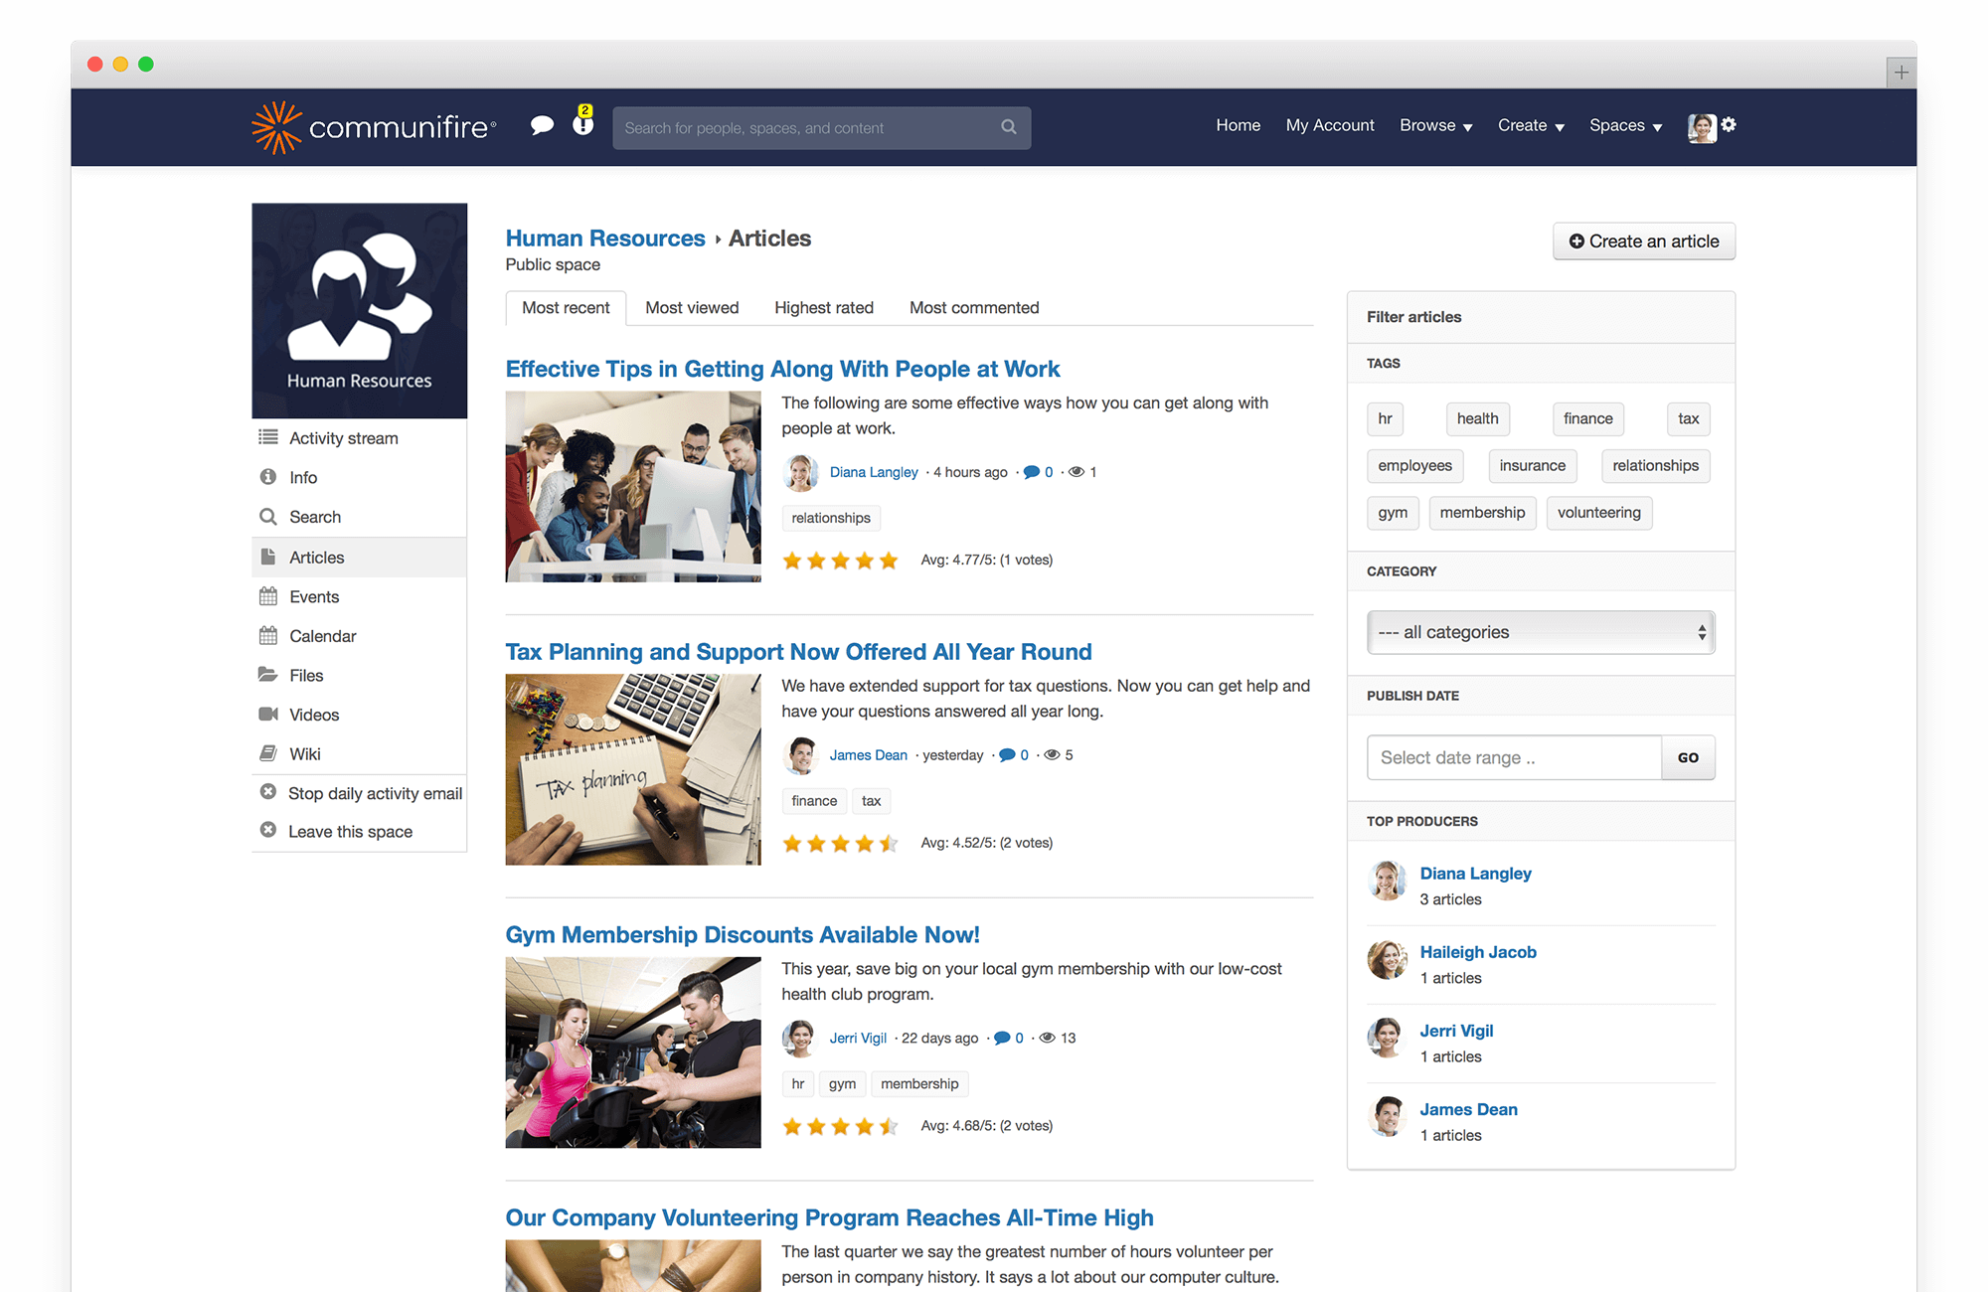Screen dimensions: 1988x1292
Task: Expand the Spaces dropdown
Action: [1624, 125]
